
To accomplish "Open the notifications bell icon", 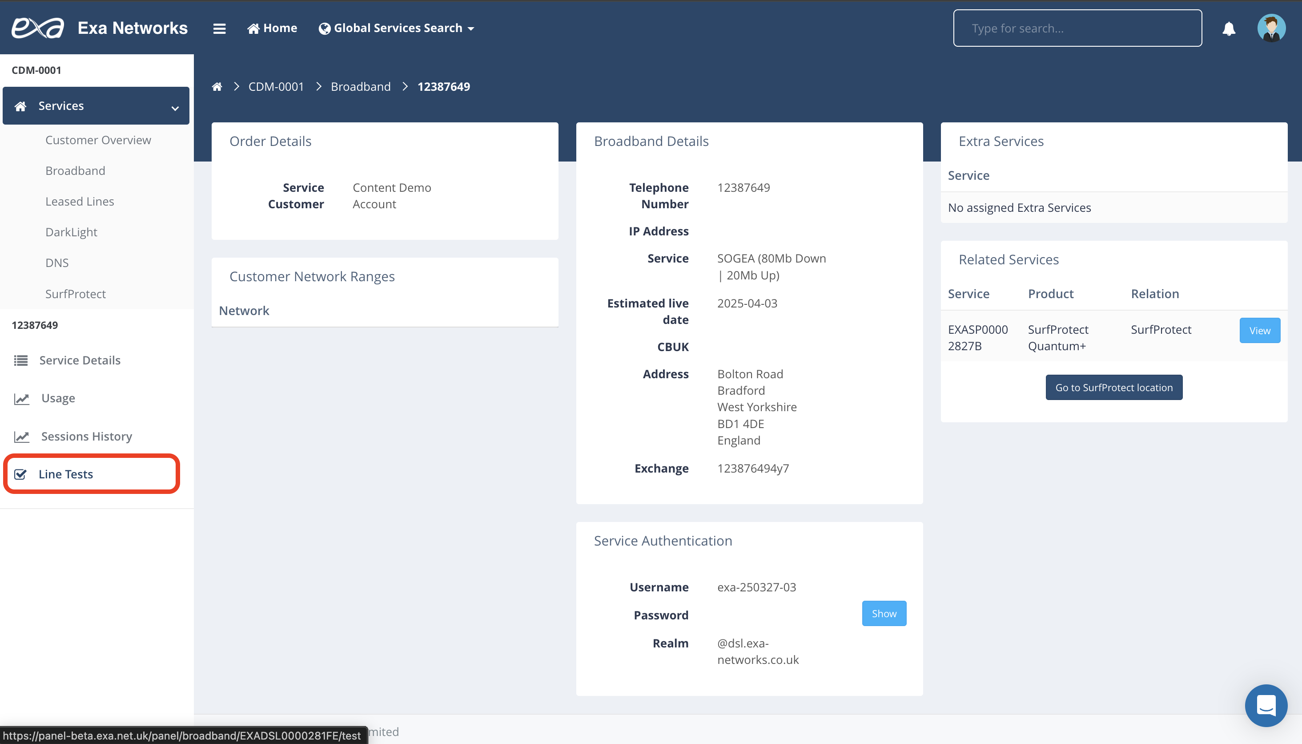I will coord(1229,28).
